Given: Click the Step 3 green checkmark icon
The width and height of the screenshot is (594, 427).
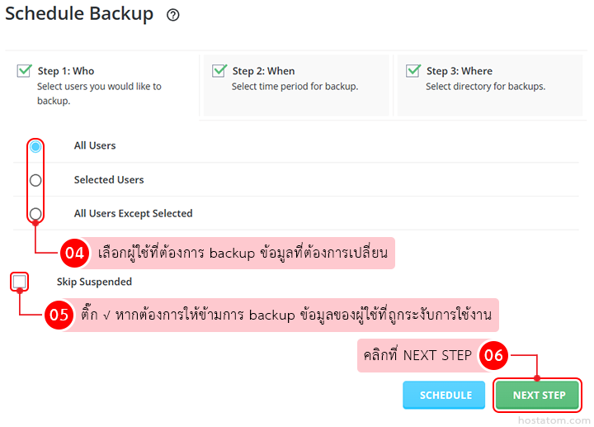Looking at the screenshot, I should click(x=413, y=71).
